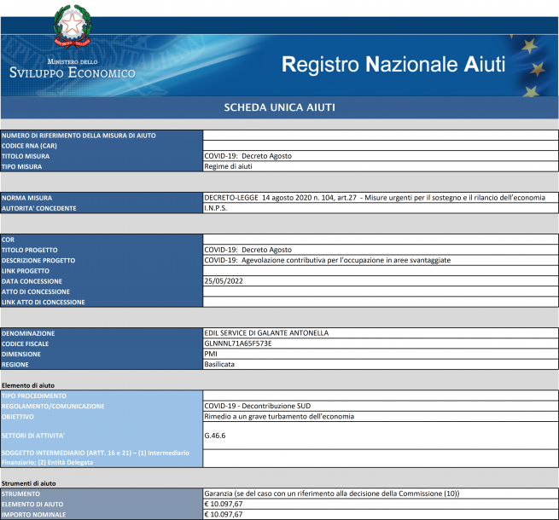
Task: Click the 'ELEMENTO DI AIUTO' label
Action: [32, 505]
